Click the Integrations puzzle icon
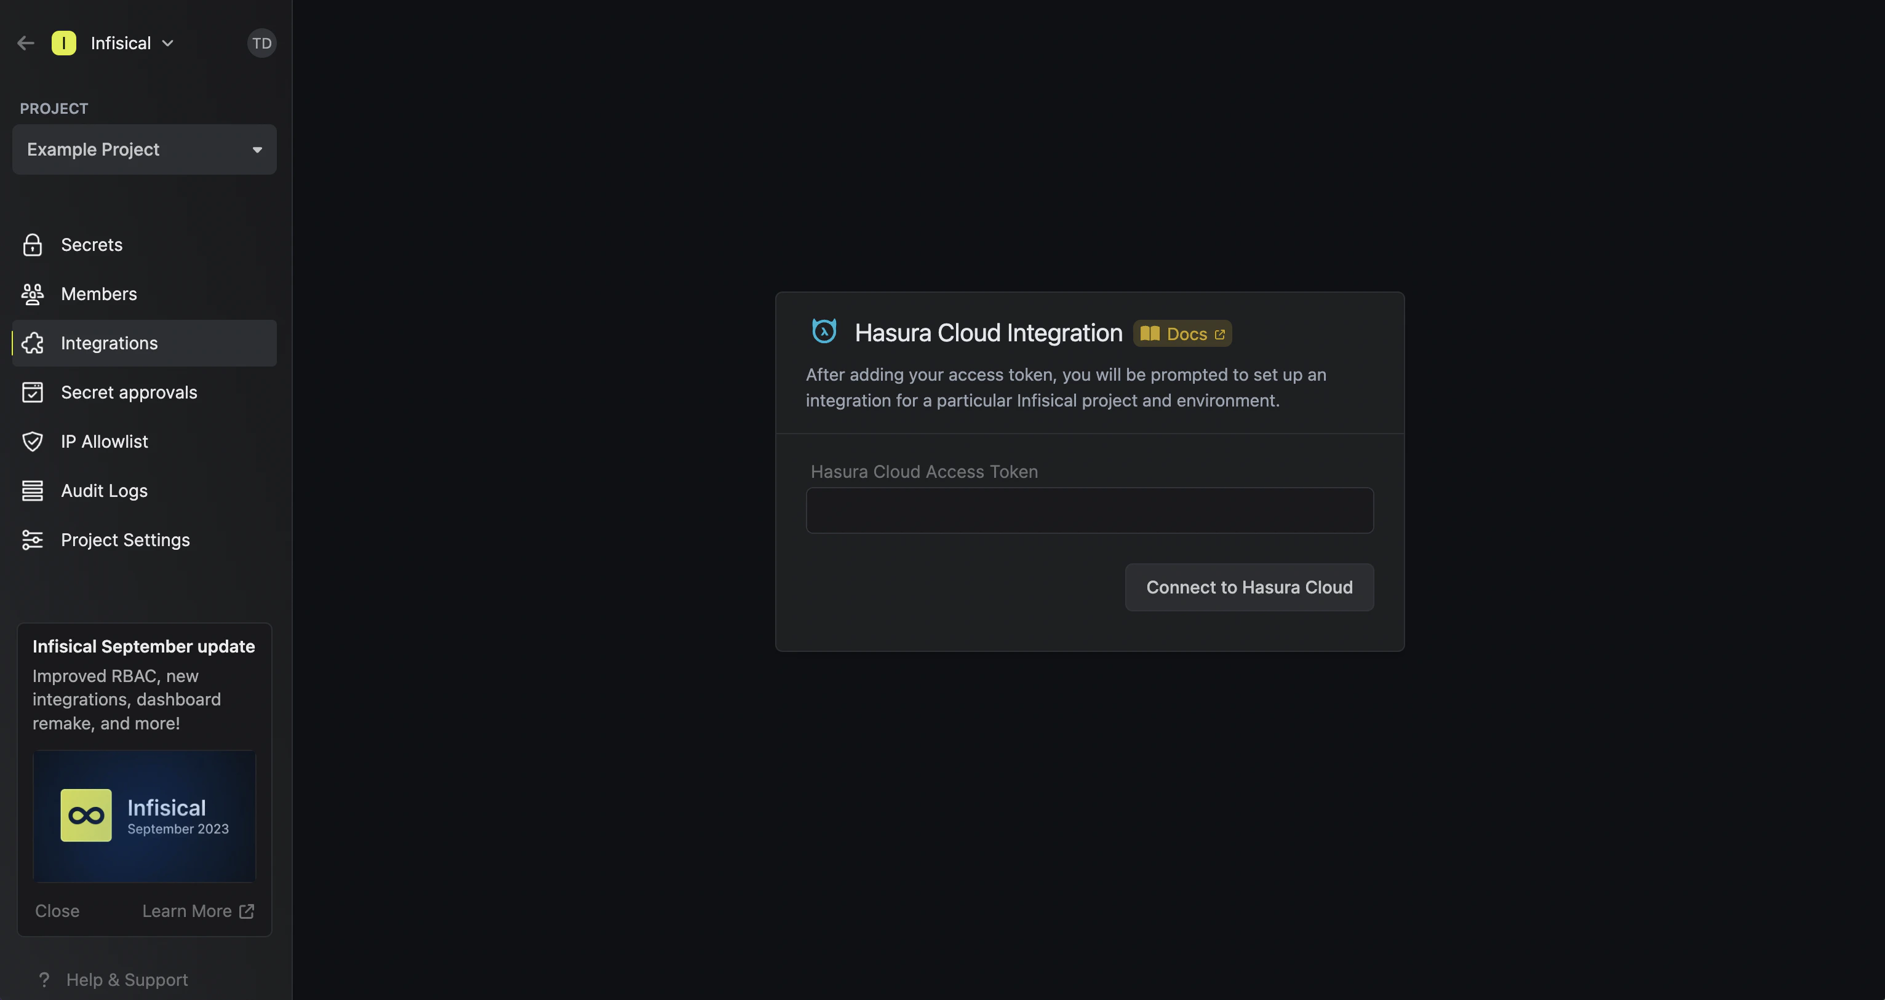The image size is (1885, 1000). coord(32,343)
